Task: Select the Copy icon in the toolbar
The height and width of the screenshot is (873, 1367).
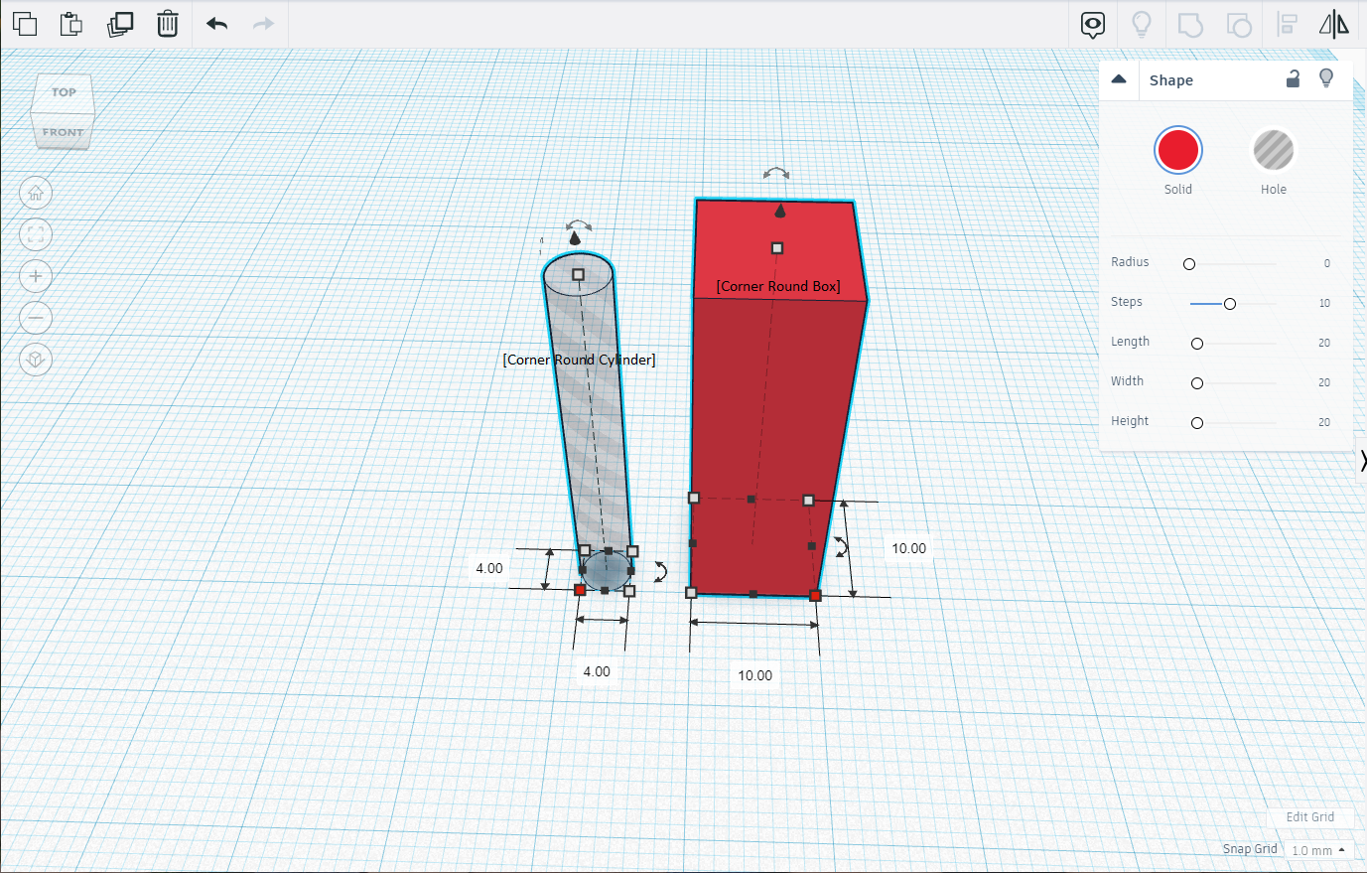Action: coord(25,24)
